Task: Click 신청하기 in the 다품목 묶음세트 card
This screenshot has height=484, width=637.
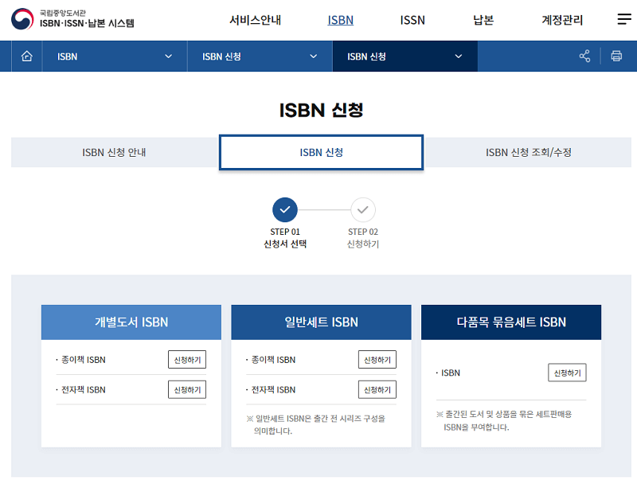Action: pos(565,373)
